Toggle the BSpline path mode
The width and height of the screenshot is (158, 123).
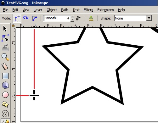35,18
